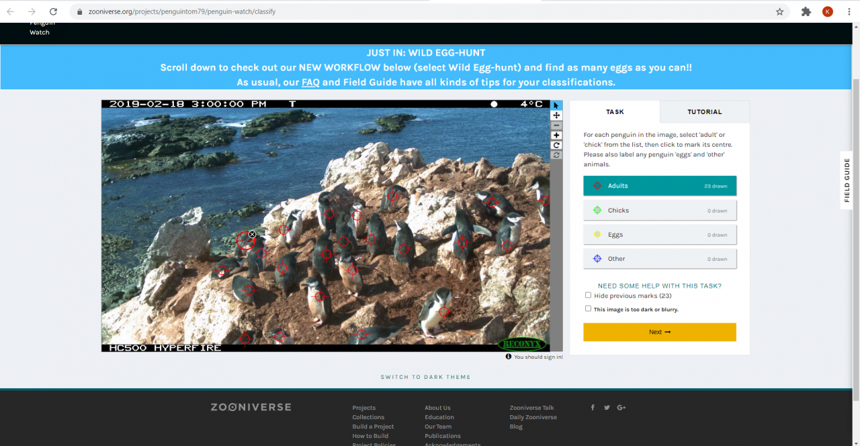Viewport: 860px width, 446px height.
Task: Open the Chrome extensions menu
Action: [806, 11]
